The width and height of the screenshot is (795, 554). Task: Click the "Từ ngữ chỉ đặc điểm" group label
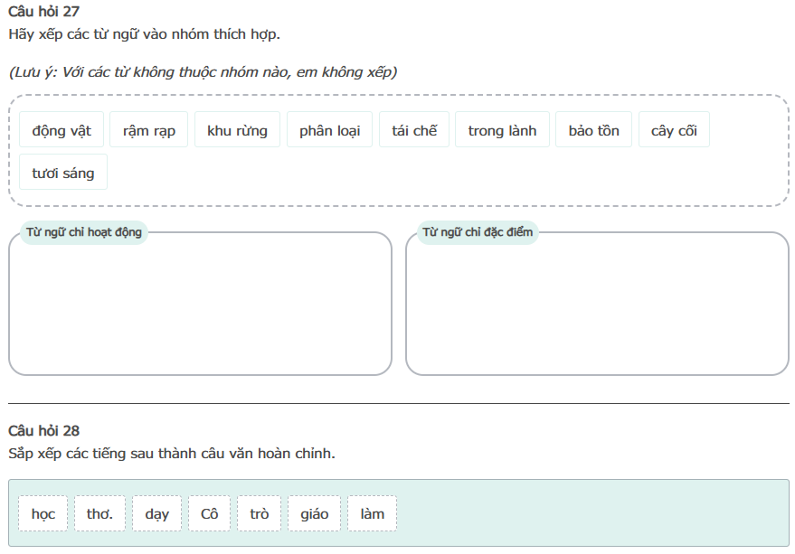(478, 232)
